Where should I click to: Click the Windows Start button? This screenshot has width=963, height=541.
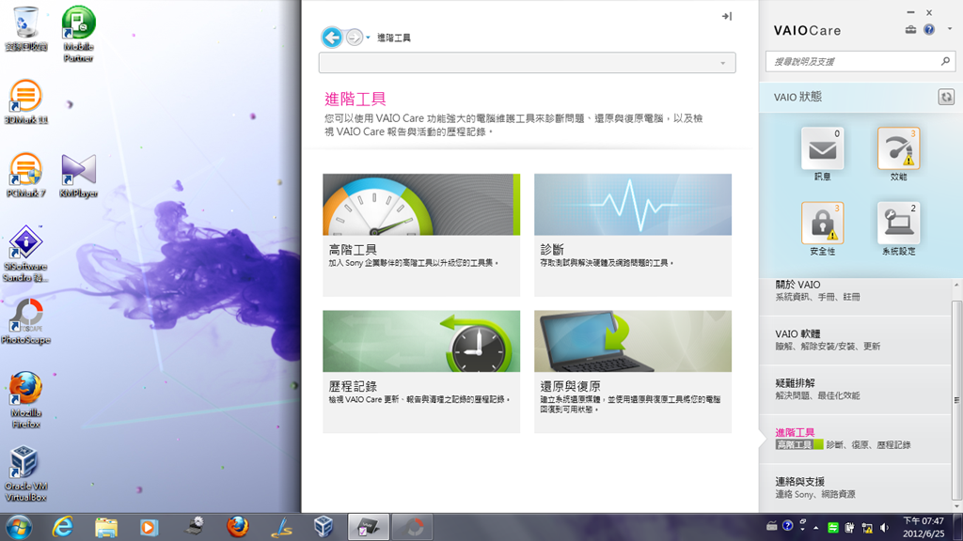(19, 527)
